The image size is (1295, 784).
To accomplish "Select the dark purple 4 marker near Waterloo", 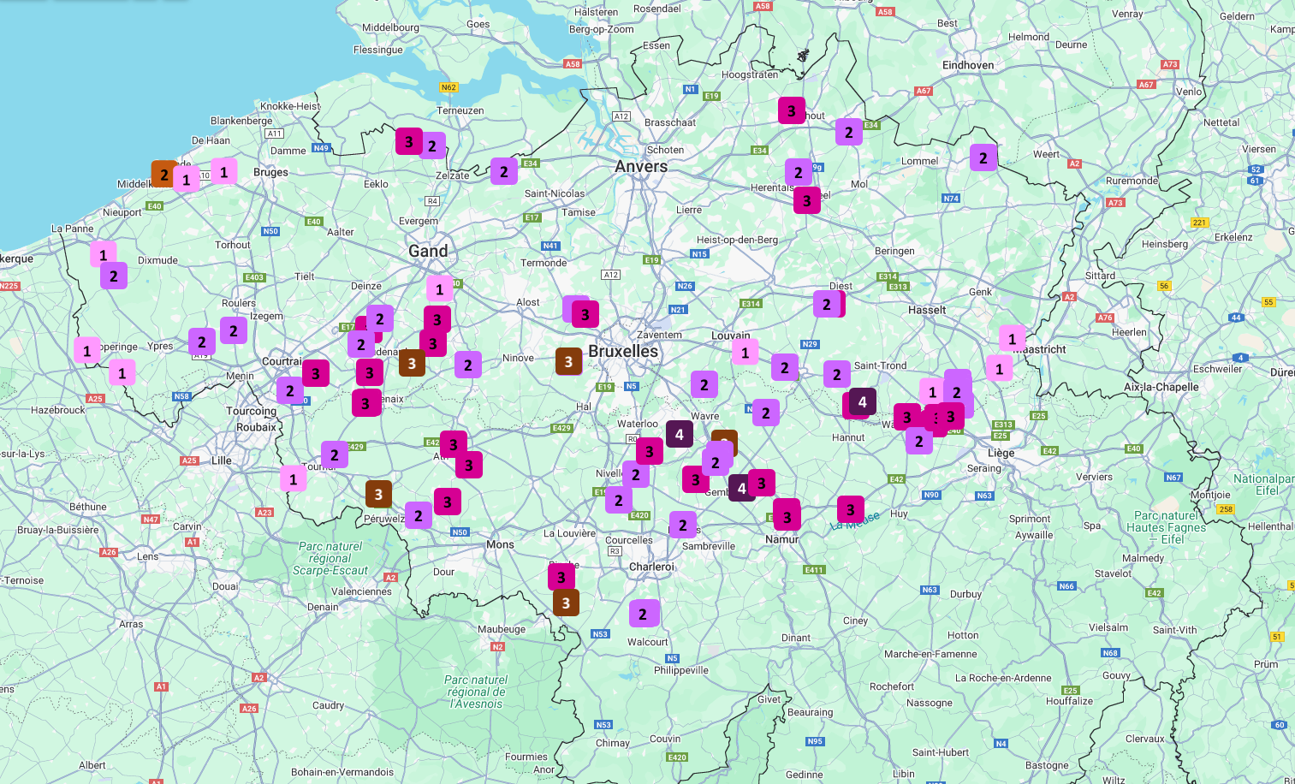I will 679,434.
